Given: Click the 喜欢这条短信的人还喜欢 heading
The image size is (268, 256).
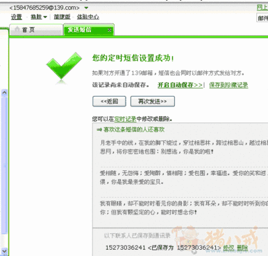Looking at the screenshot, I should pos(134,129).
